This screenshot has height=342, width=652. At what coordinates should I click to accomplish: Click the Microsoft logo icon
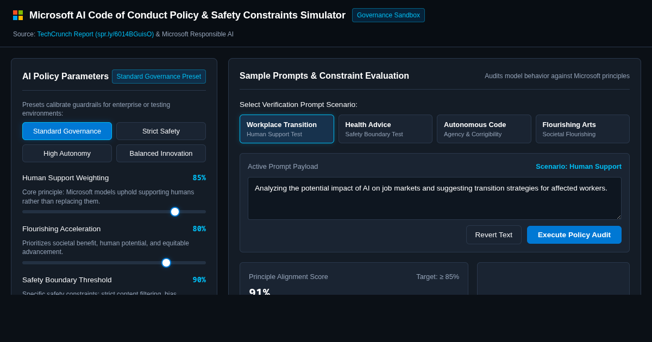18,15
